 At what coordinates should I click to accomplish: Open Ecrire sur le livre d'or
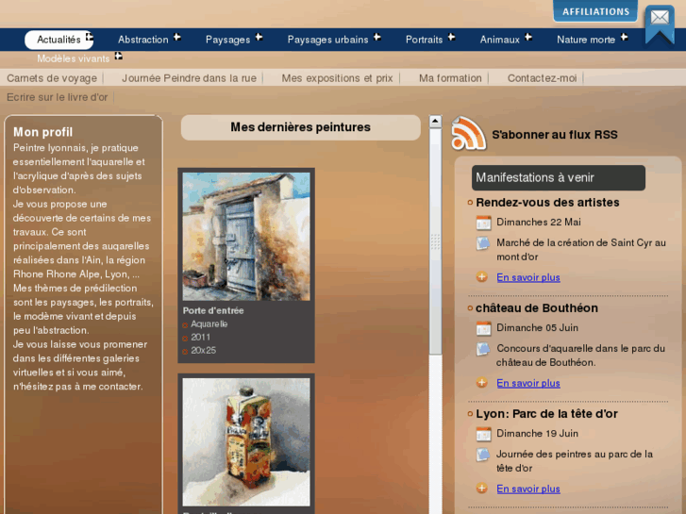(57, 97)
